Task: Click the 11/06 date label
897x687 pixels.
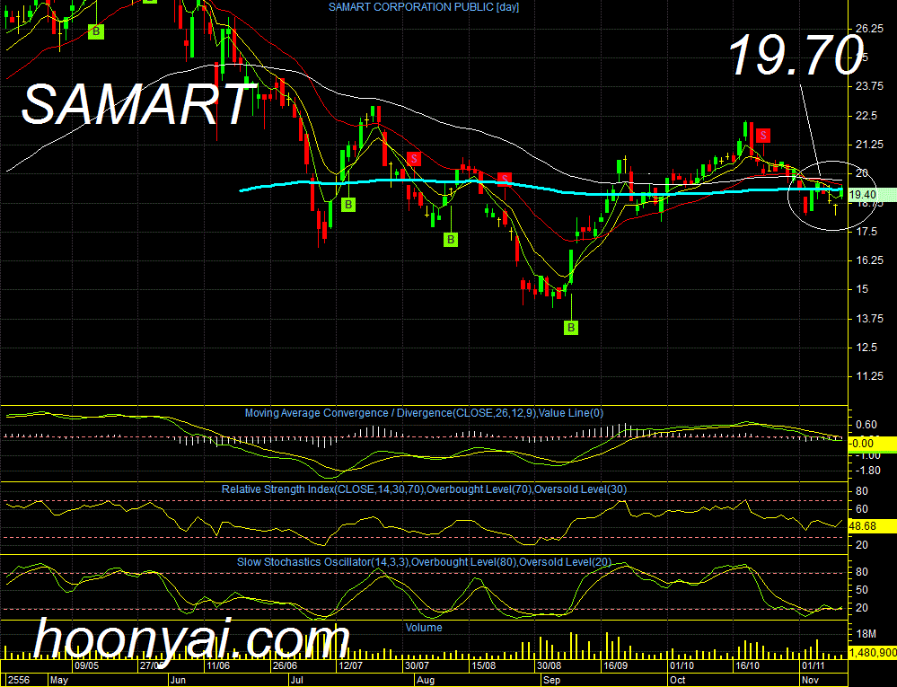Action: (218, 665)
